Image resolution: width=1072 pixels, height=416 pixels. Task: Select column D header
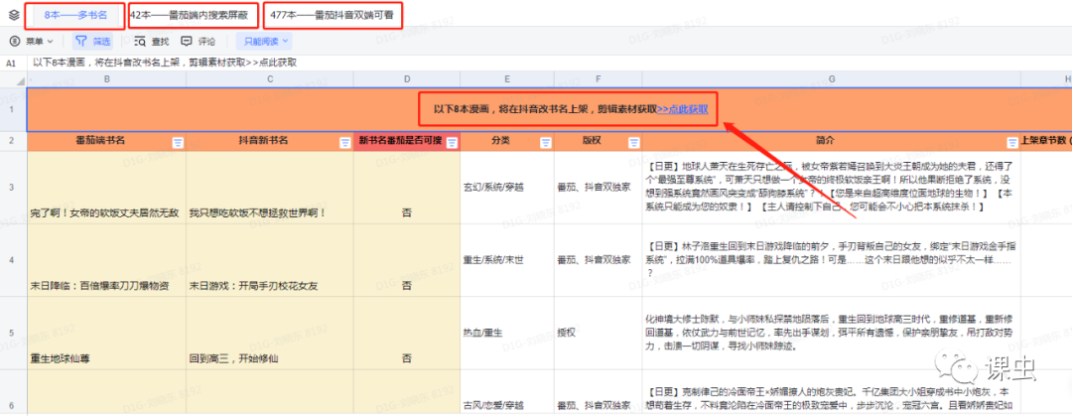(x=407, y=79)
